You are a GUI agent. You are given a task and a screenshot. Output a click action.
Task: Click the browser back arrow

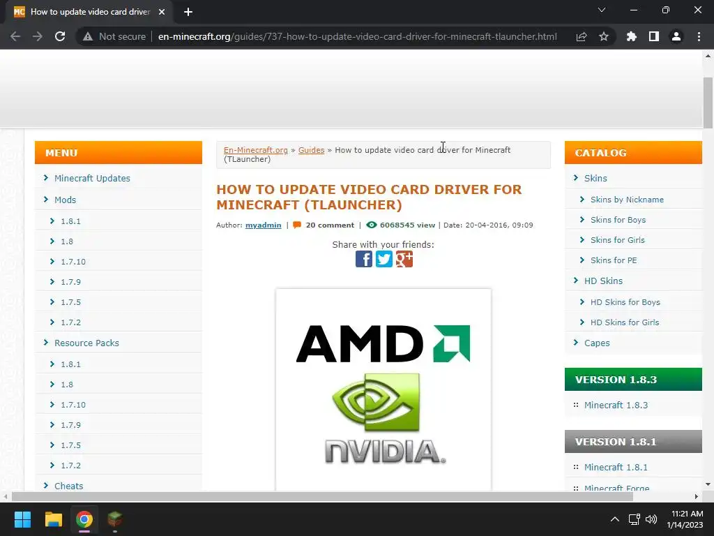pos(15,36)
